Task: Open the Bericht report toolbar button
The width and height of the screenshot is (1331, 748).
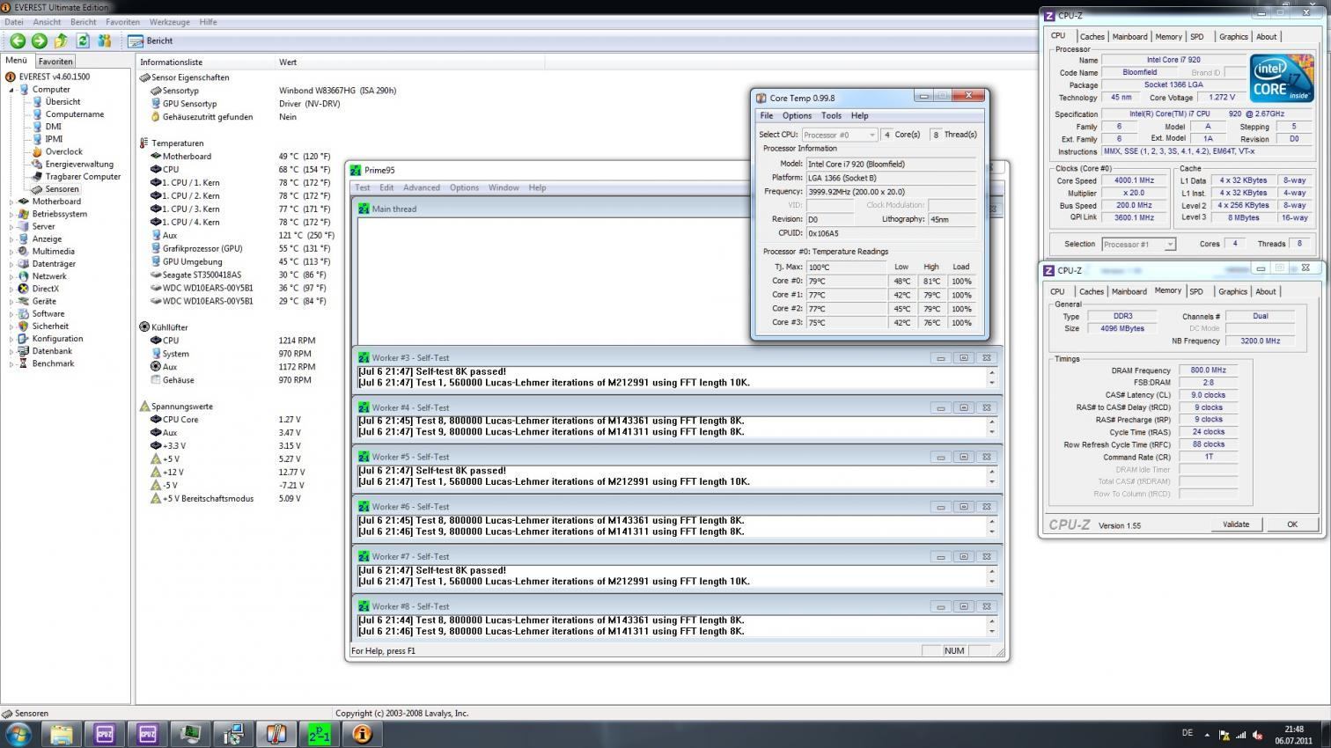Action: [x=151, y=40]
